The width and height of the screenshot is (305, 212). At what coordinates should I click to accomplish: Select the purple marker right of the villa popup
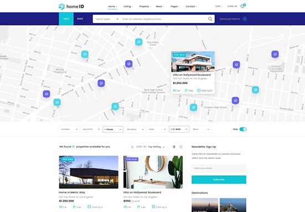click(x=236, y=64)
